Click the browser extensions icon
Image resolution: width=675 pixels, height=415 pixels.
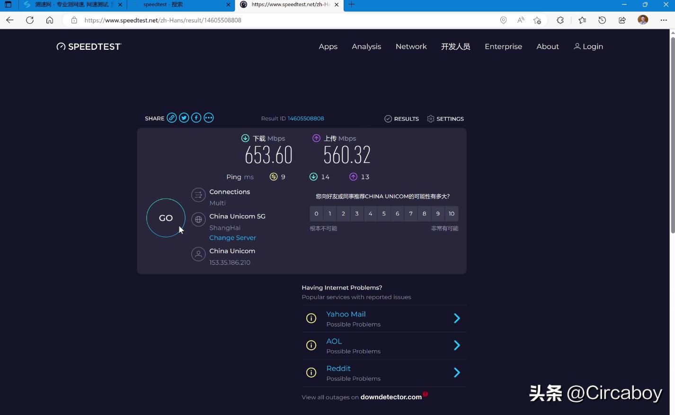click(x=560, y=20)
